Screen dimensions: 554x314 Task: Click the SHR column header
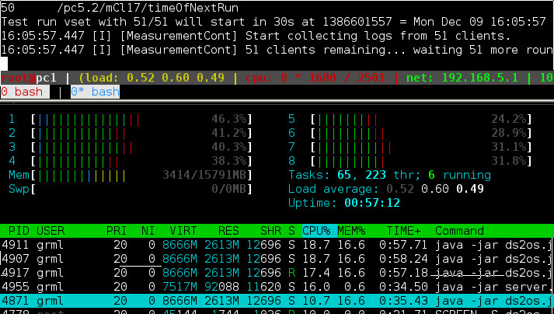click(270, 231)
